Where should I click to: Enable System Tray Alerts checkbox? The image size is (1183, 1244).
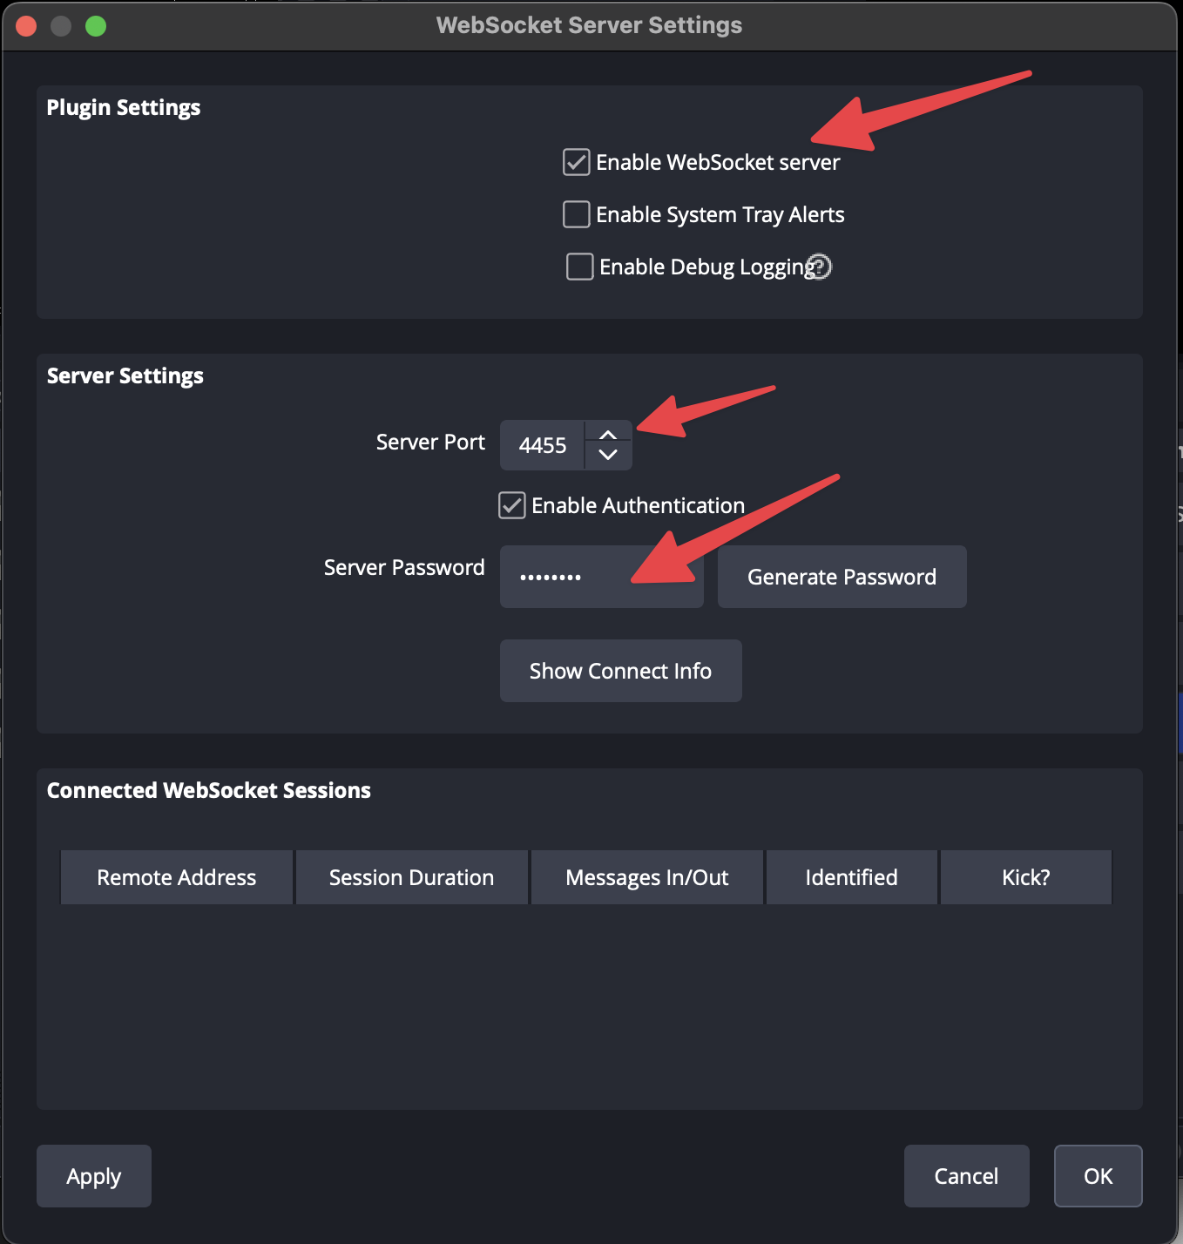(577, 214)
